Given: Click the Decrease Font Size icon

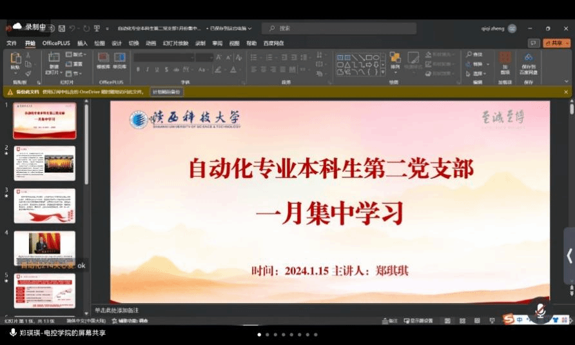Looking at the screenshot, I should [x=228, y=57].
